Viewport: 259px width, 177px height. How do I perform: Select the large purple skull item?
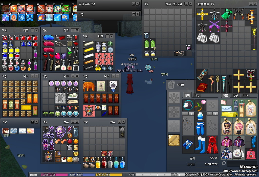[x=61, y=131]
